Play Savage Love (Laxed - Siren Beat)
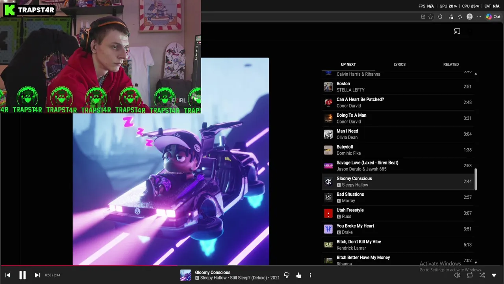The height and width of the screenshot is (284, 504). point(398,166)
